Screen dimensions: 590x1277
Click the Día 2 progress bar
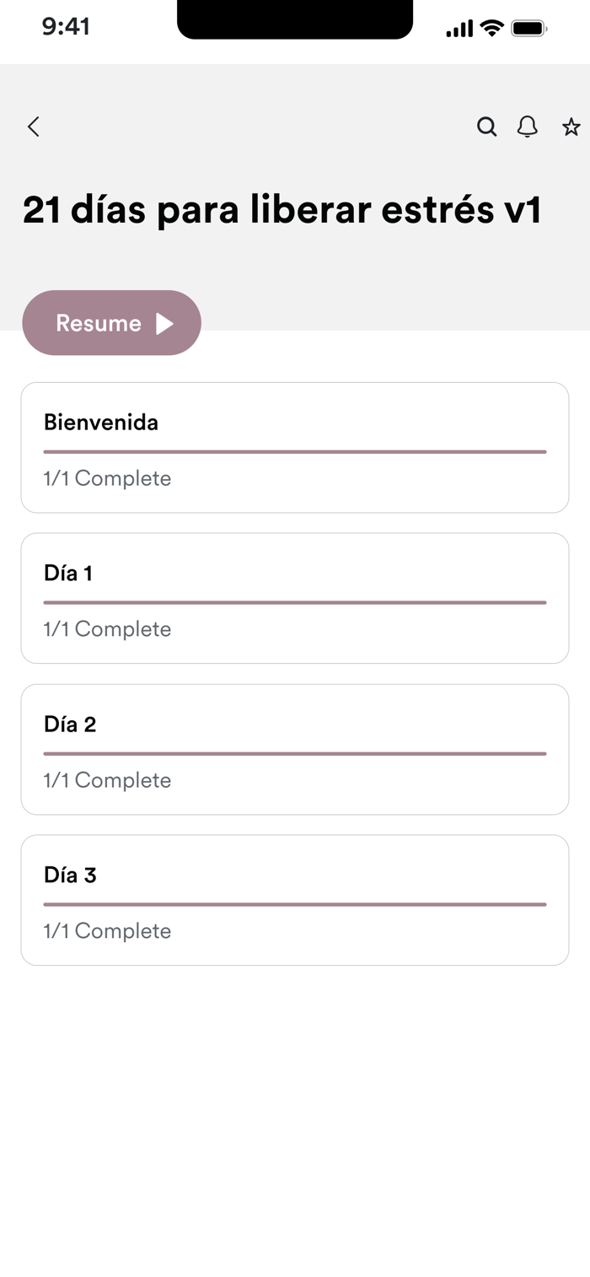point(295,754)
